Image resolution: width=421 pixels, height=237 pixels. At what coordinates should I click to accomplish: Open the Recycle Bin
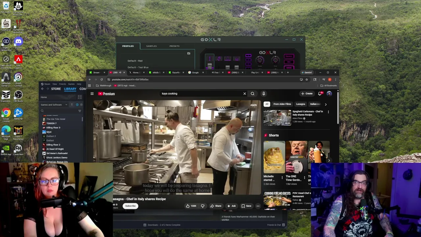tap(6, 7)
